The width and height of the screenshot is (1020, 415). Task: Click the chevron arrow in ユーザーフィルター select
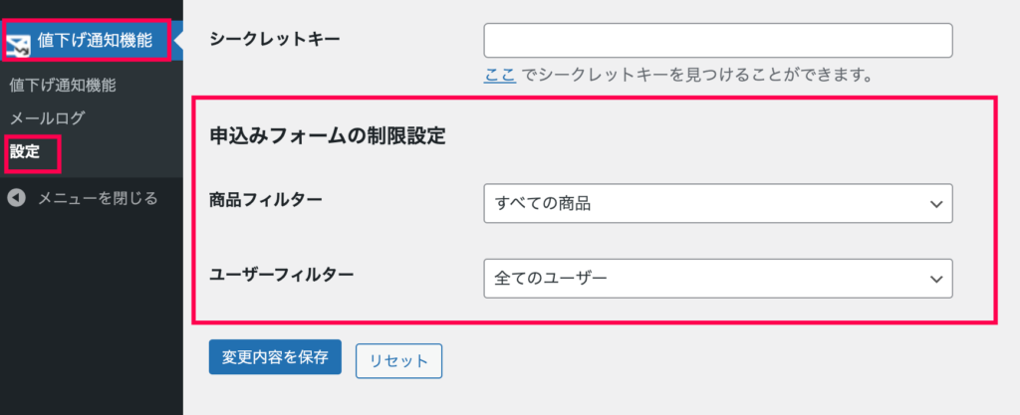click(936, 279)
